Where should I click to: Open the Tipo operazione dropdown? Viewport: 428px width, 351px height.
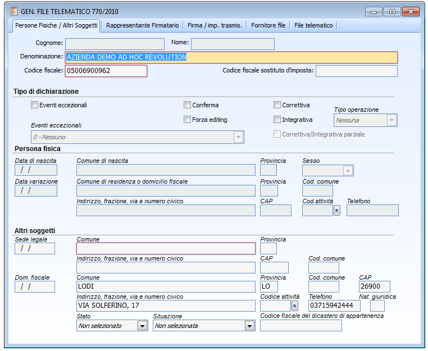[391, 120]
